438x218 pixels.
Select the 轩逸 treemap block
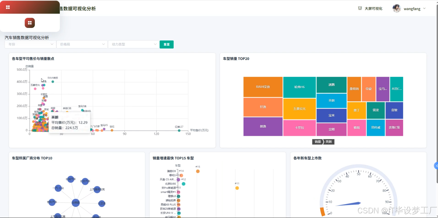click(263, 107)
